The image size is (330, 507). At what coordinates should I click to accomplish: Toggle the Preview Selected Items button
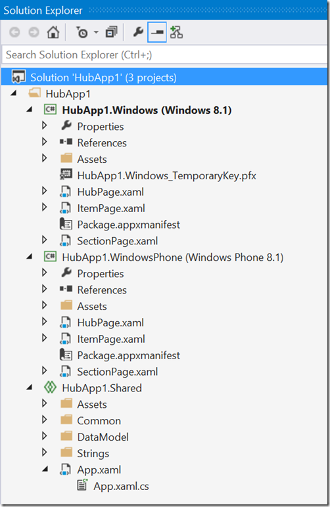pyautogui.click(x=157, y=32)
